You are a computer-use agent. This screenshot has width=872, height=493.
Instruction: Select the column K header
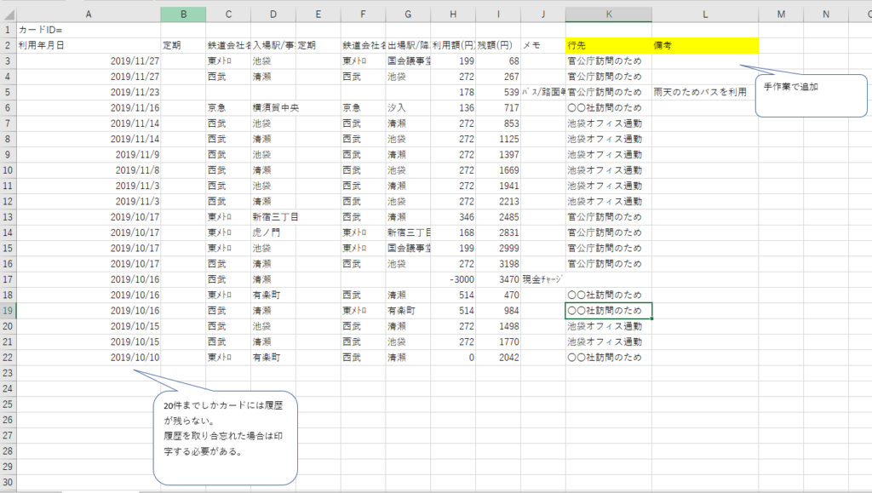tap(608, 14)
